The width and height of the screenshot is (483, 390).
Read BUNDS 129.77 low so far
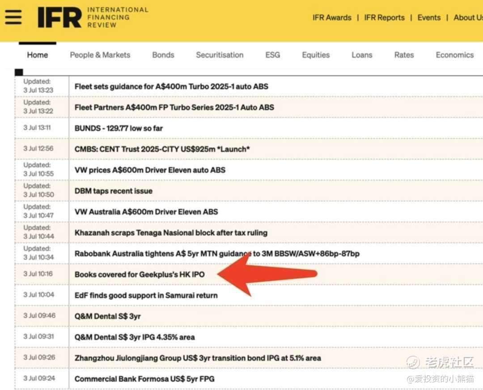coord(119,128)
